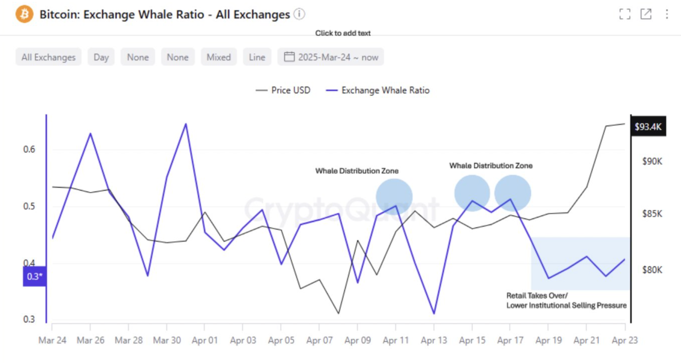Image resolution: width=681 pixels, height=363 pixels.
Task: Click the $80K price axis label
Action: click(652, 270)
